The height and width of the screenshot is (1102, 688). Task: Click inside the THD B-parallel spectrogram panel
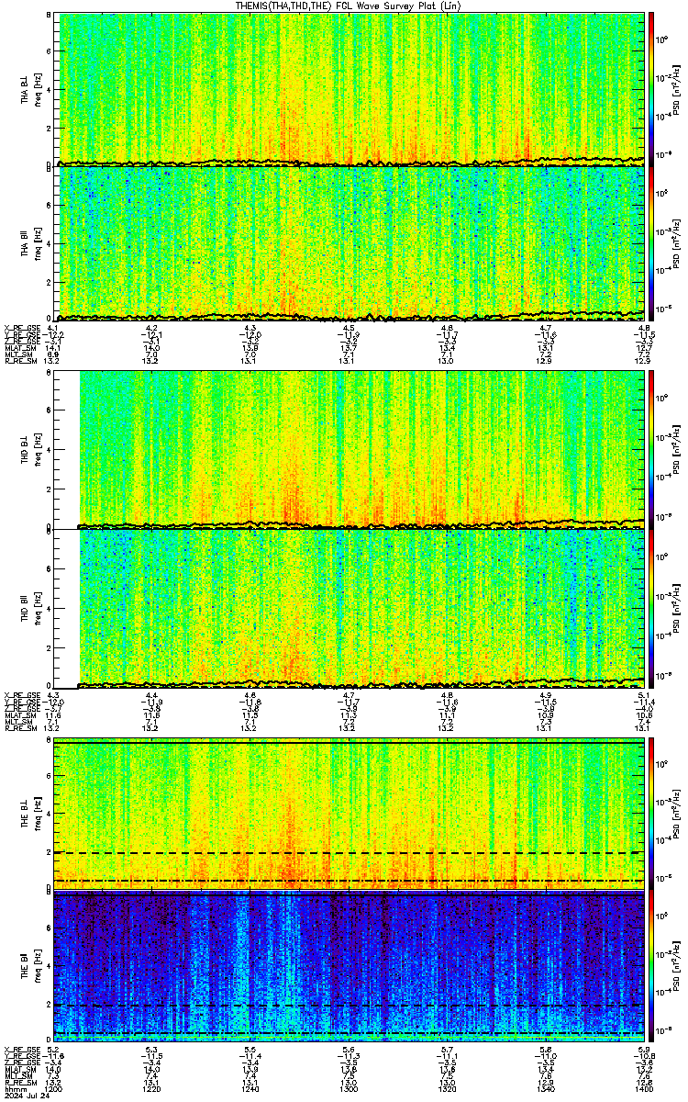click(x=350, y=609)
